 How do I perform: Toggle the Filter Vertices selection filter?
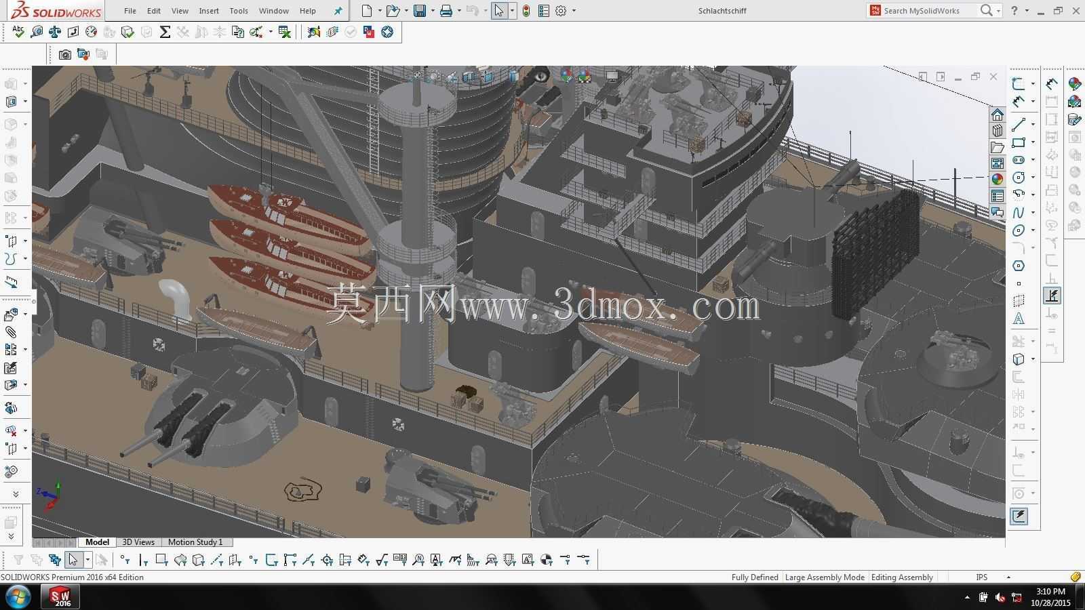125,560
